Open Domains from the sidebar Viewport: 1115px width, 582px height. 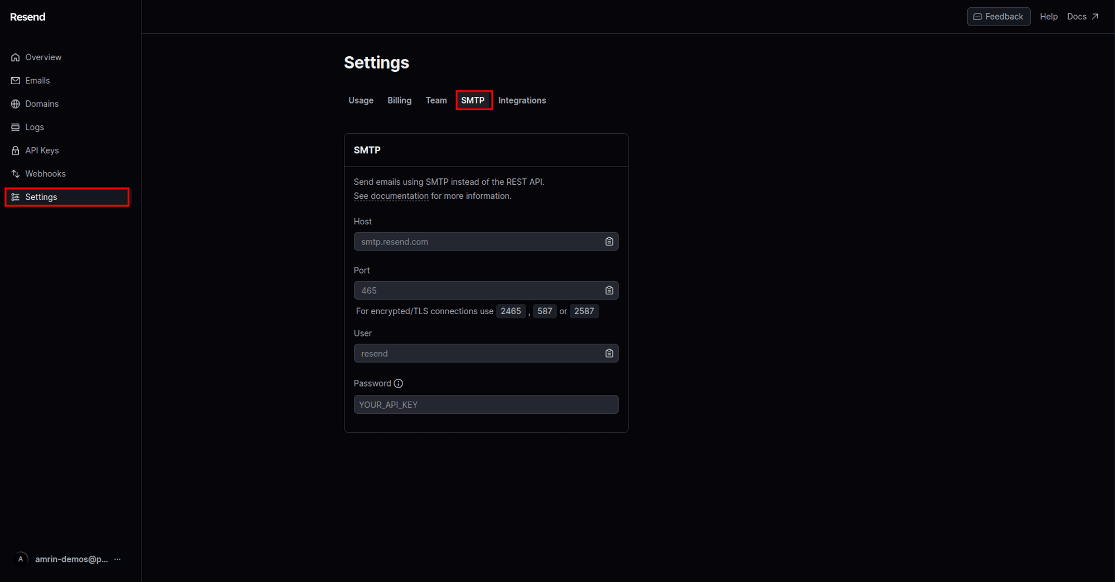[42, 104]
